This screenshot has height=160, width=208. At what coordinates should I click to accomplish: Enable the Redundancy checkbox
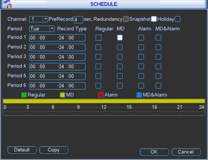(126, 19)
